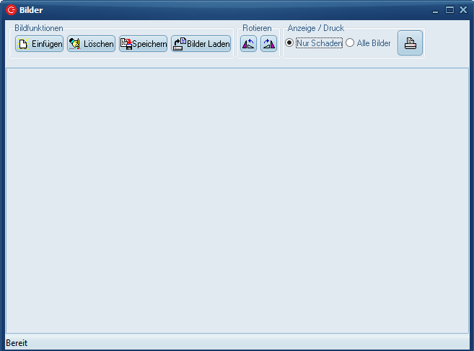The height and width of the screenshot is (351, 474).
Task: Minimize the Bilder window
Action: pos(436,10)
